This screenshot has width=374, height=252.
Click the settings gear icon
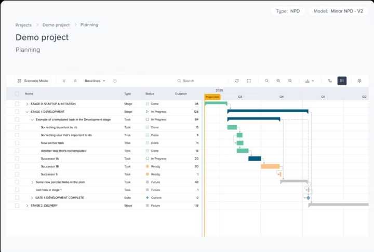pyautogui.click(x=359, y=81)
